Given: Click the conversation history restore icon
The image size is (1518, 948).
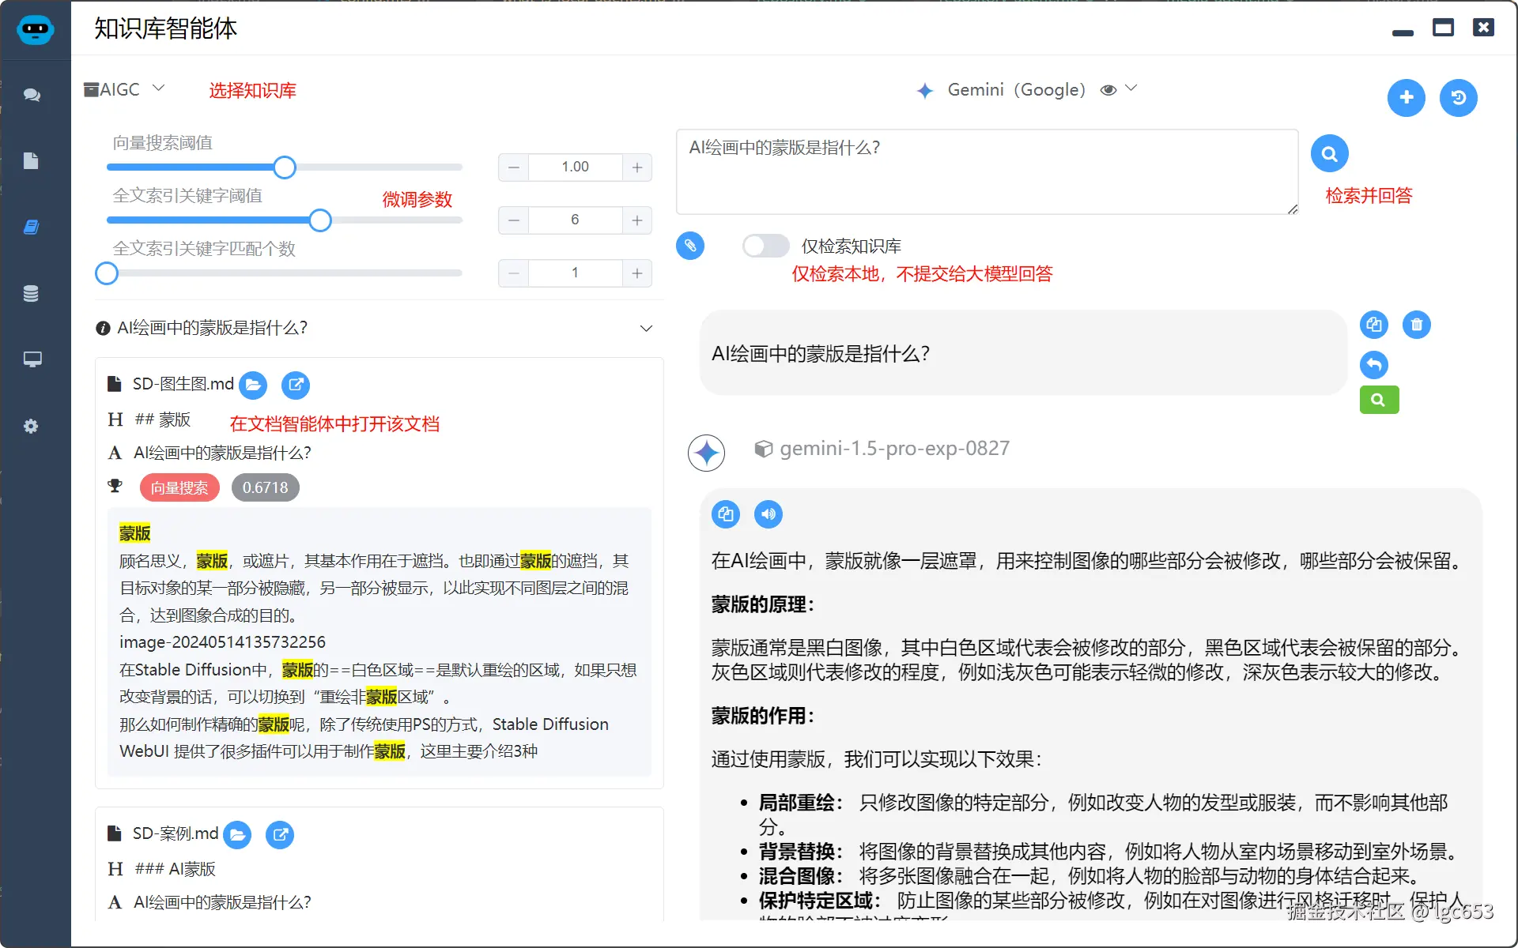Looking at the screenshot, I should 1459,98.
